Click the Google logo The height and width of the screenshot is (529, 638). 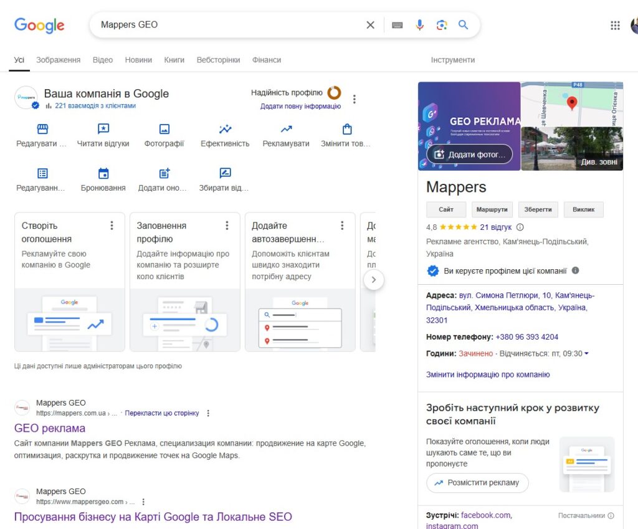coord(39,25)
